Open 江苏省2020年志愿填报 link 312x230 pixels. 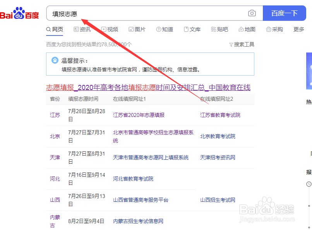tap(139, 115)
